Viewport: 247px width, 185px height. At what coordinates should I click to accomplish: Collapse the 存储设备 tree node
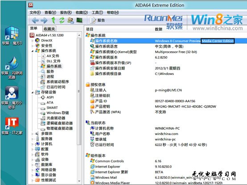pyautogui.click(x=33, y=92)
